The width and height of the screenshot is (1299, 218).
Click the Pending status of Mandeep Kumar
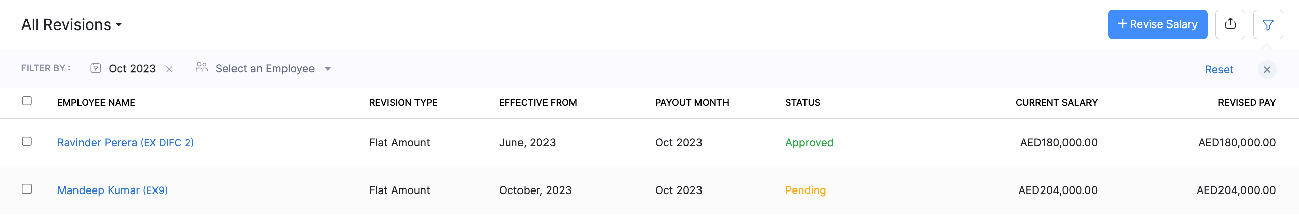pyautogui.click(x=805, y=190)
